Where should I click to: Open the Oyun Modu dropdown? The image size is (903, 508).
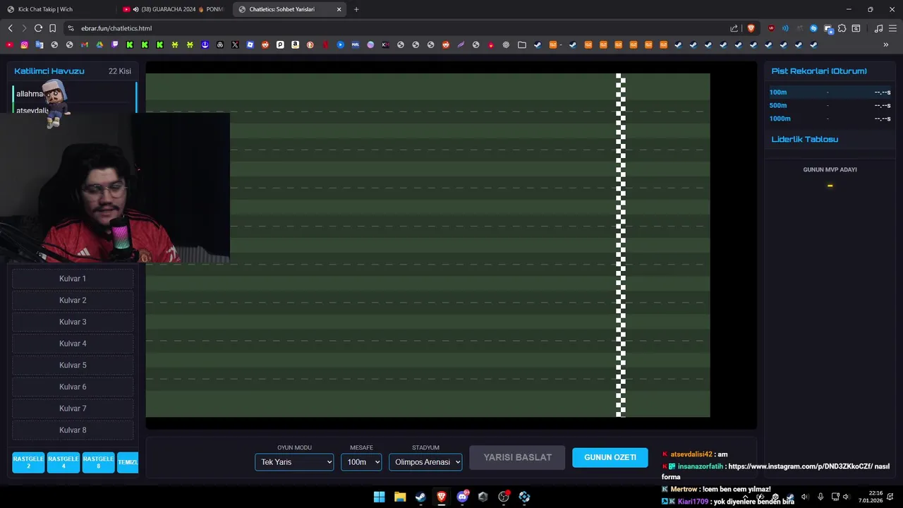point(294,462)
